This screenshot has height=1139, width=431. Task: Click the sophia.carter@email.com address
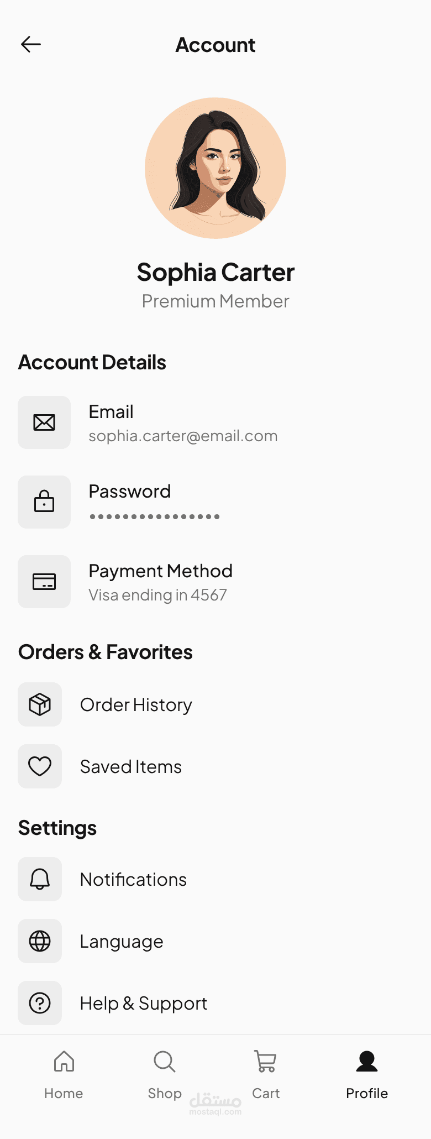(x=183, y=436)
